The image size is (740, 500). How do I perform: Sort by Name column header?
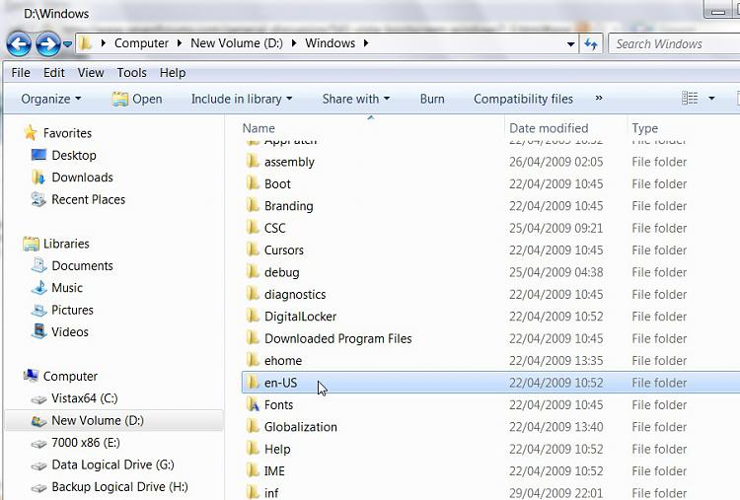click(x=259, y=128)
